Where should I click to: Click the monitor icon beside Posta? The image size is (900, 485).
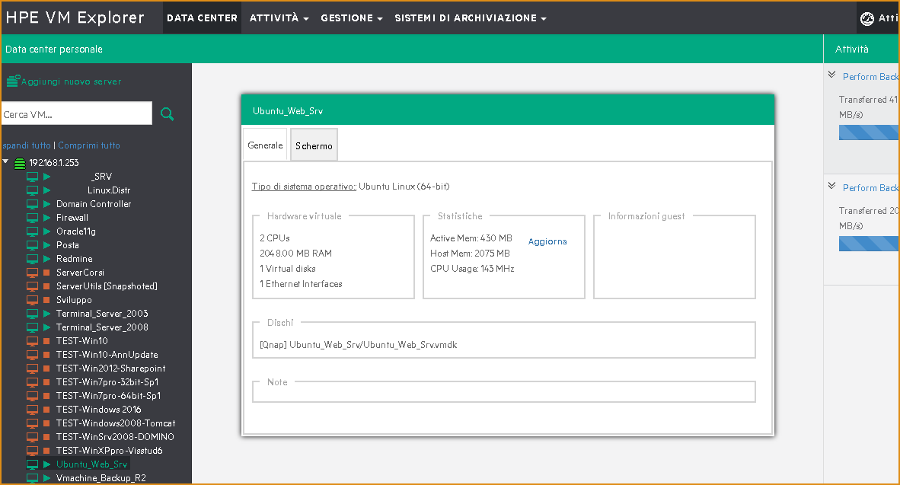(x=32, y=246)
